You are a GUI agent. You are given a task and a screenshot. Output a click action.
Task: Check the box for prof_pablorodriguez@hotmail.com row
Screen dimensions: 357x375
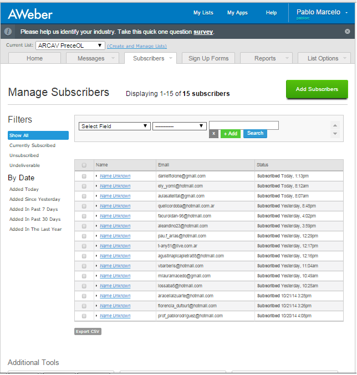[x=84, y=316]
